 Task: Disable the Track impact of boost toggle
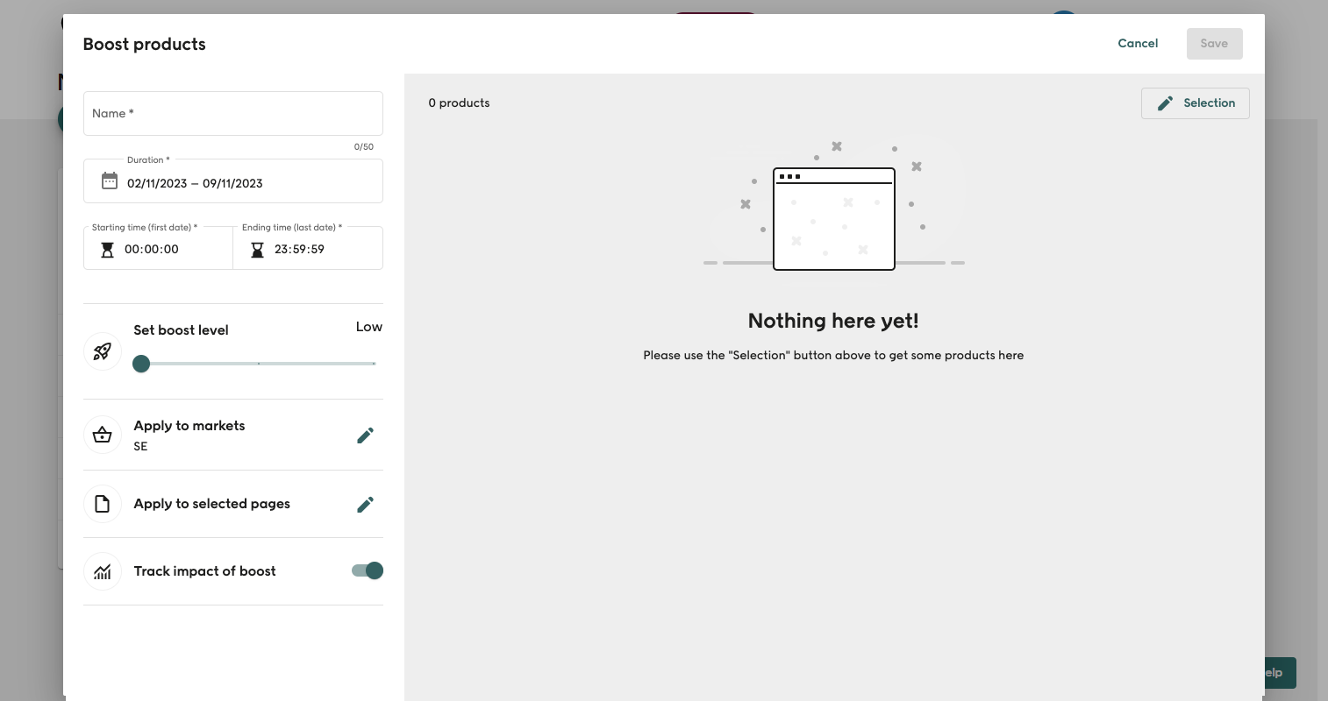(x=368, y=571)
